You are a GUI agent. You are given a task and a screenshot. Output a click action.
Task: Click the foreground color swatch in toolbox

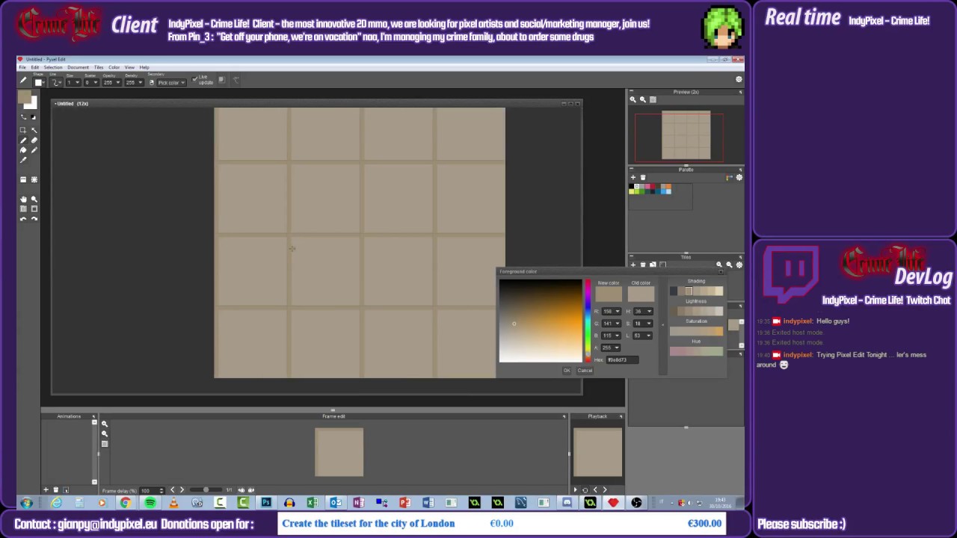pos(24,96)
